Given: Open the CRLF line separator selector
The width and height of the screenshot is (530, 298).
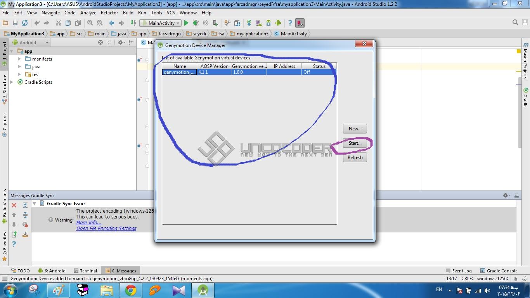Looking at the screenshot, I should click(x=467, y=279).
